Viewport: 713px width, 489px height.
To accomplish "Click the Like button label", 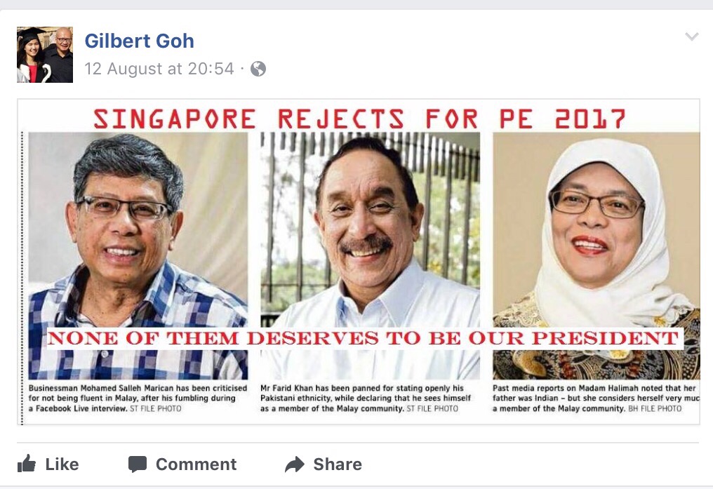I will [x=62, y=464].
